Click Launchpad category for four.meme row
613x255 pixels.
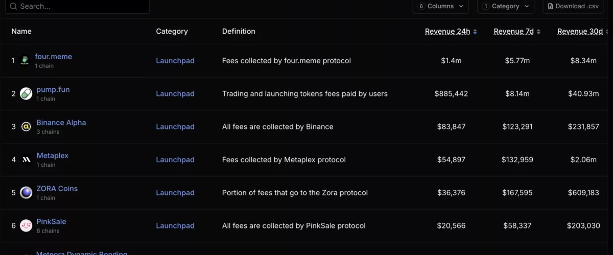point(175,61)
